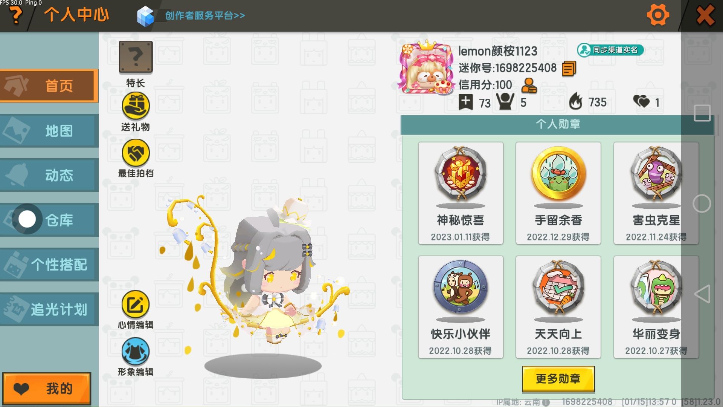Click the help question mark icon

coord(16,15)
